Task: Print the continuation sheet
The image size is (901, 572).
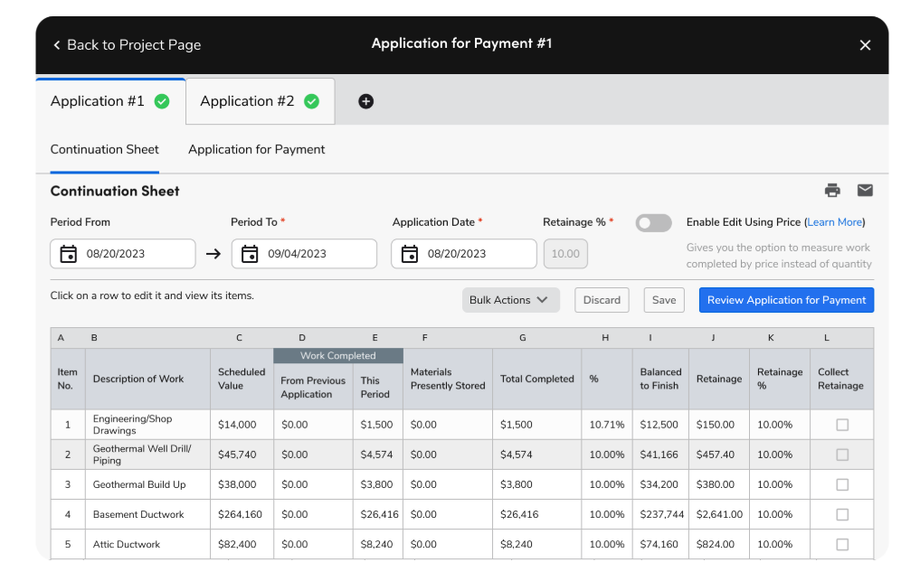Action: click(832, 191)
